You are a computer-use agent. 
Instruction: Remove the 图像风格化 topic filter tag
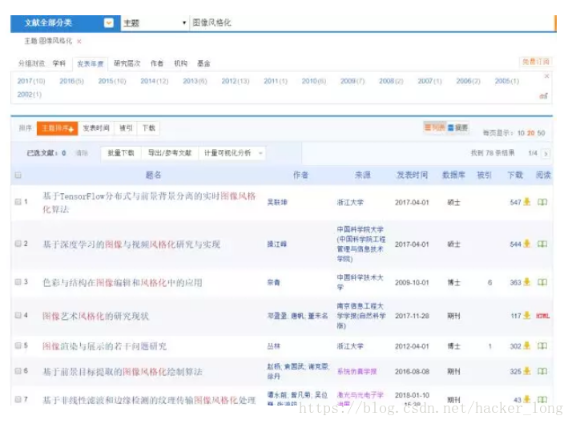[79, 41]
